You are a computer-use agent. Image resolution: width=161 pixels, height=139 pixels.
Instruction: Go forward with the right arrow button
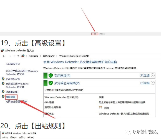click(x=10, y=56)
